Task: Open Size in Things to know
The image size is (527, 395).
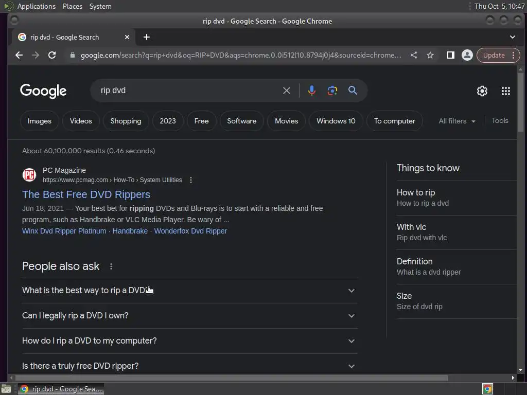Action: pyautogui.click(x=456, y=301)
